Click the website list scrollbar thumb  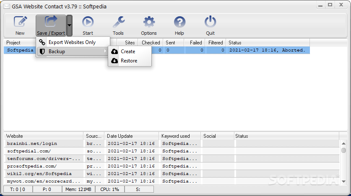click(x=343, y=150)
